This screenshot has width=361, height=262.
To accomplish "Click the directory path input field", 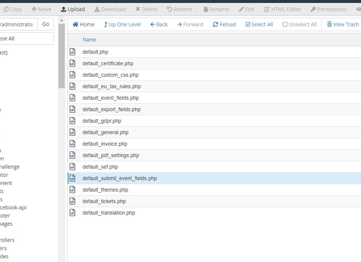I will [18, 24].
